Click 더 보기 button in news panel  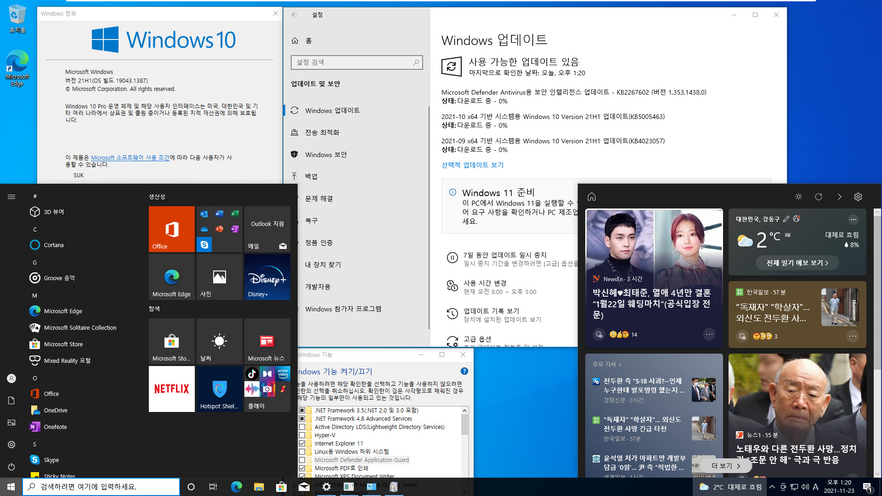coord(726,466)
